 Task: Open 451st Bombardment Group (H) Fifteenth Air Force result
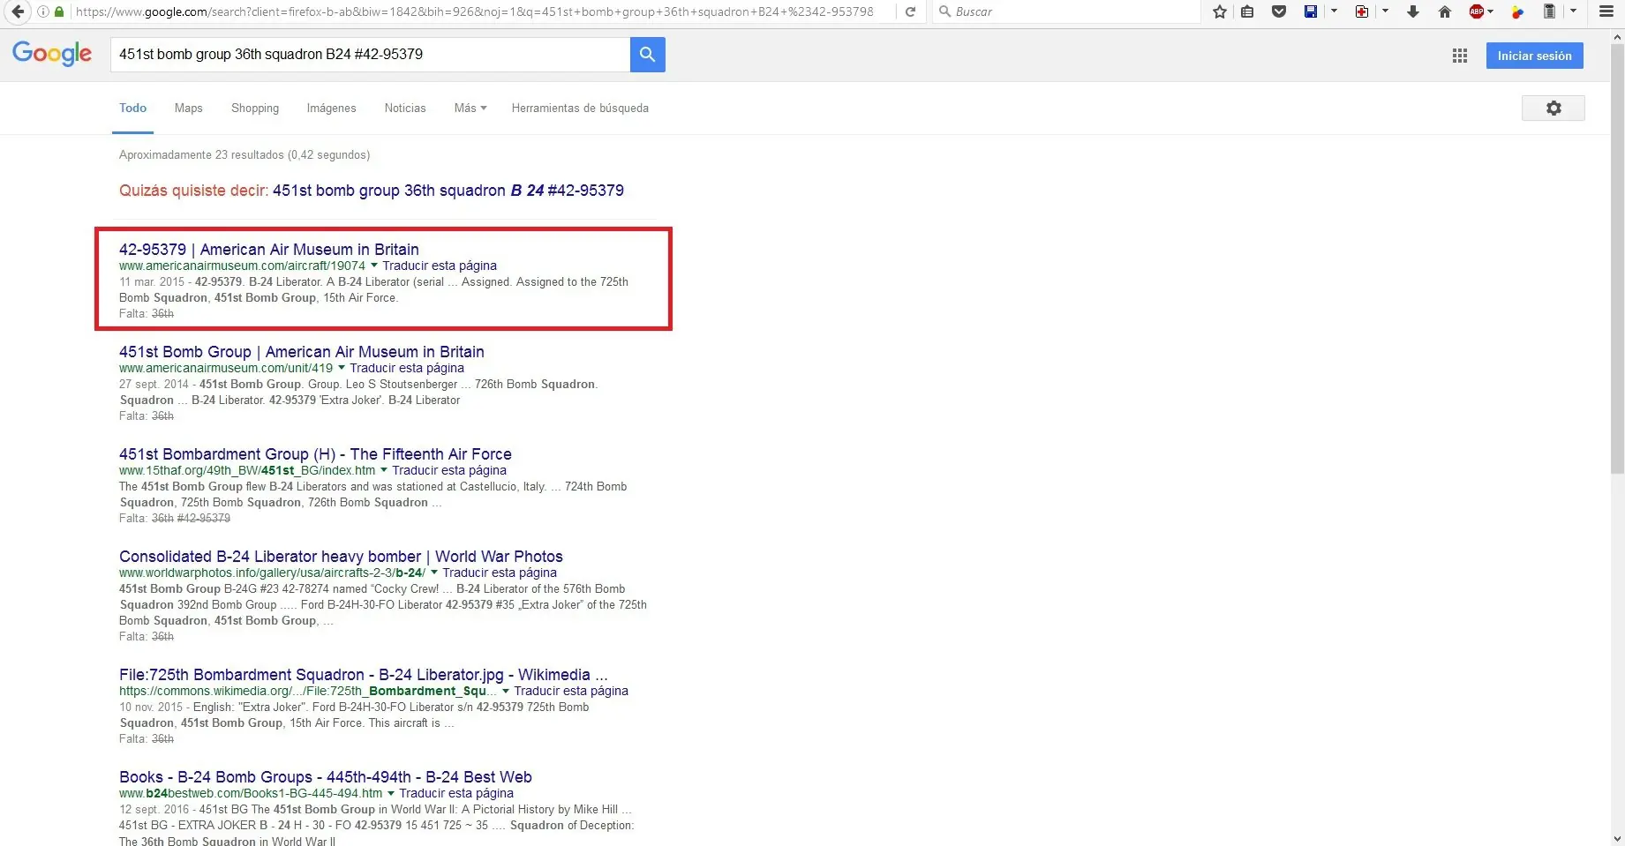[315, 454]
